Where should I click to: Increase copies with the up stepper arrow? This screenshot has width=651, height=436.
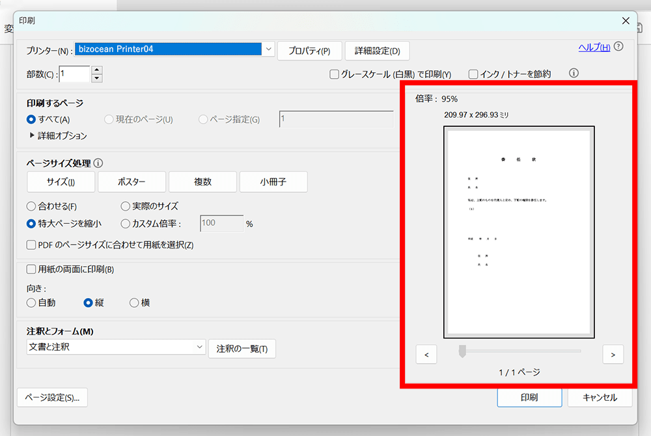pyautogui.click(x=97, y=70)
